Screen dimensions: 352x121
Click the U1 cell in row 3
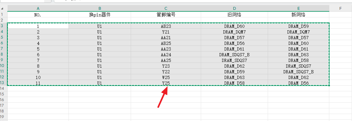[x=100, y=26]
